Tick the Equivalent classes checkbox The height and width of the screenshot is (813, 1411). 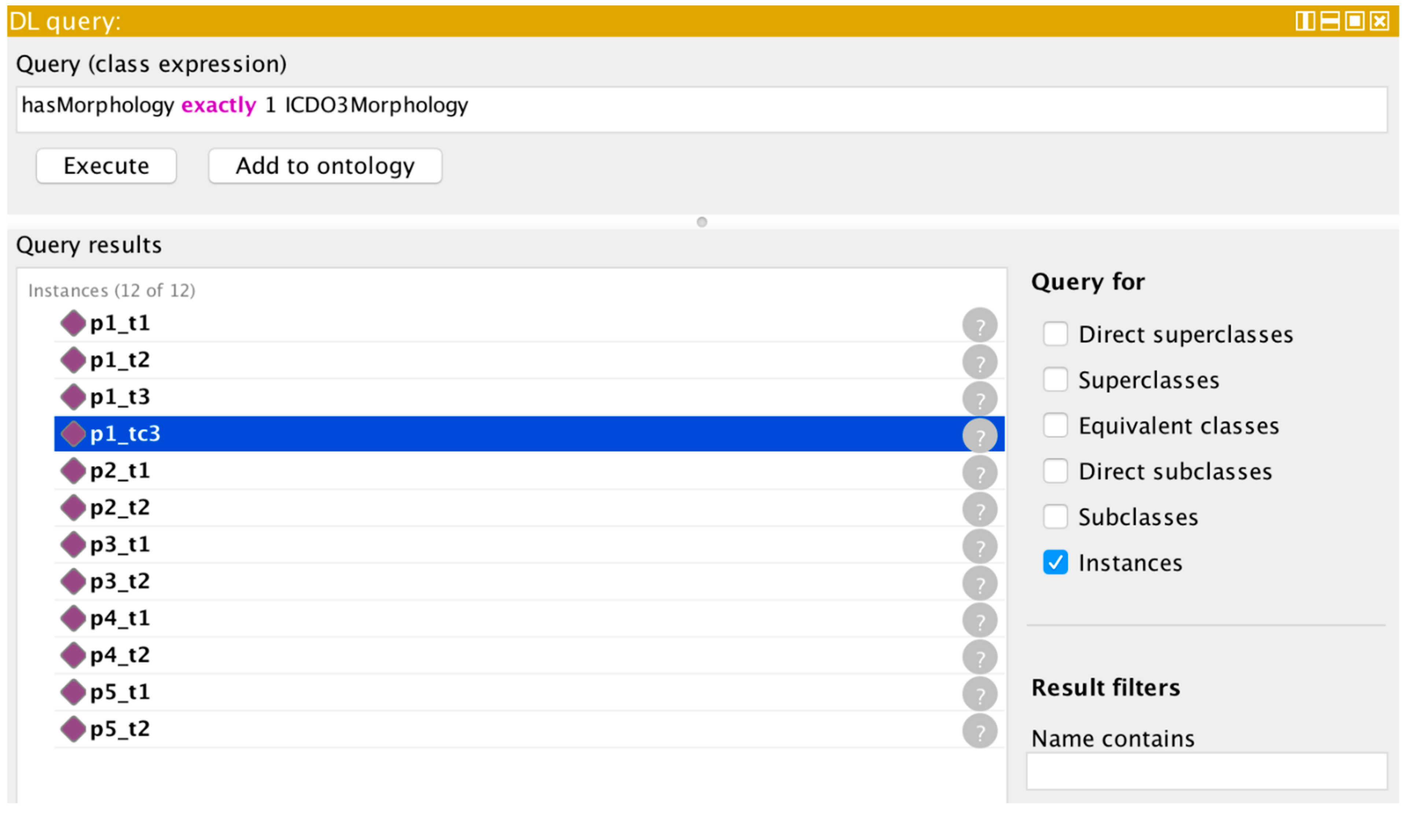[x=1055, y=425]
